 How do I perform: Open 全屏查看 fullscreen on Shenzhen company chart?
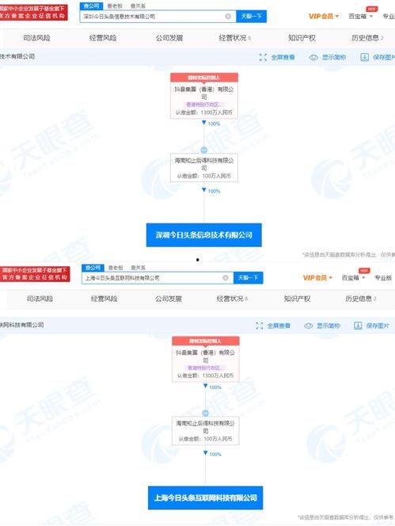(277, 57)
